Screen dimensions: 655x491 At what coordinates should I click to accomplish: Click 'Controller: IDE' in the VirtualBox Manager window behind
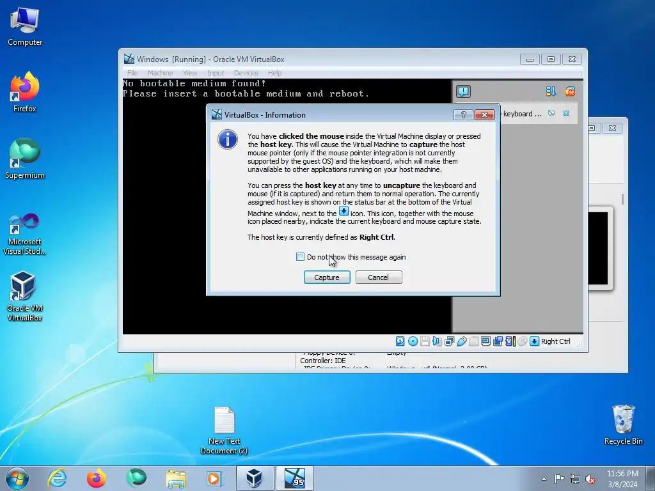[x=323, y=361]
